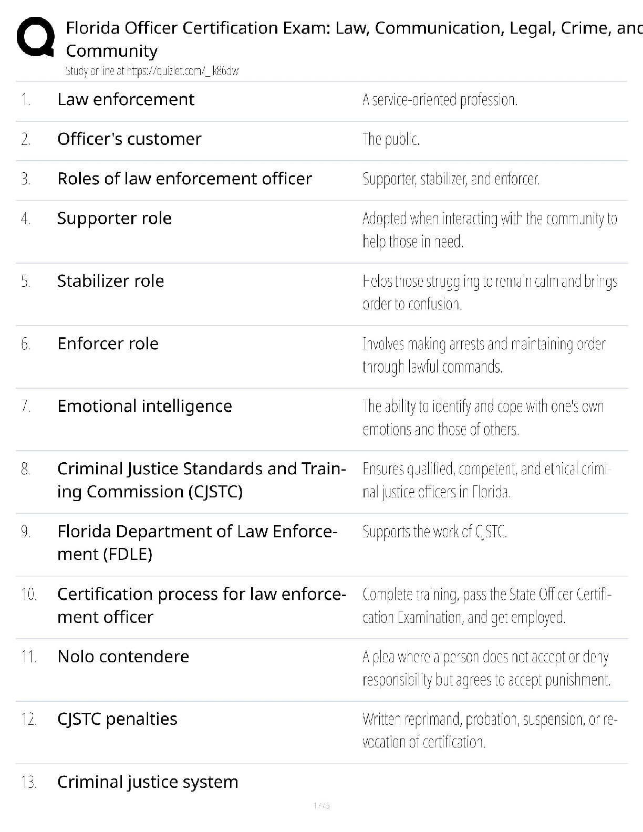Screen dimensions: 643x832
Task: Select the definition "The public."
Action: point(391,140)
